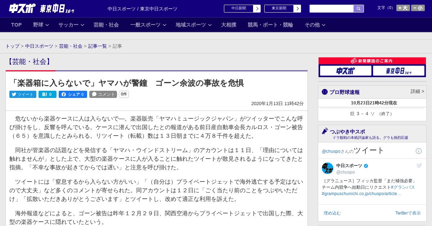Click the トップ breadcrumb link
Viewport: 432px width, 226px height.
[x=13, y=46]
